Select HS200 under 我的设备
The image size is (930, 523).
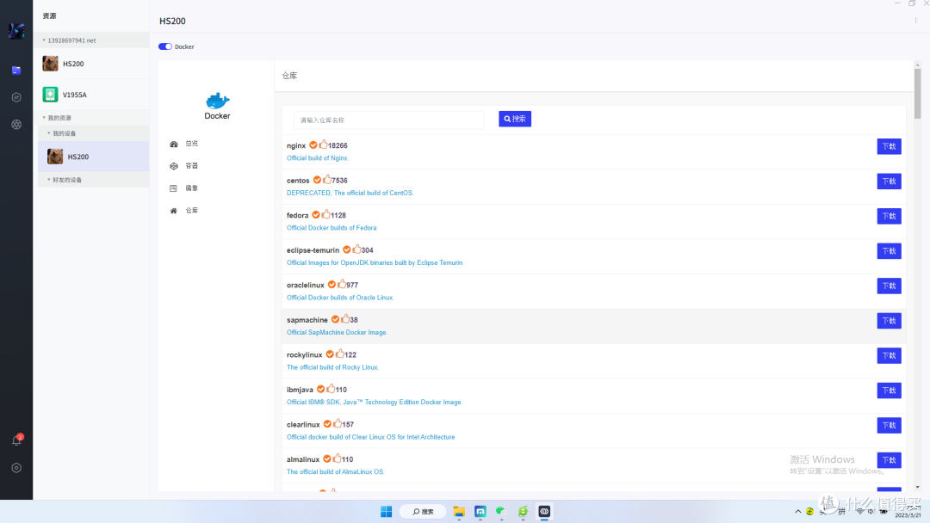click(x=93, y=157)
